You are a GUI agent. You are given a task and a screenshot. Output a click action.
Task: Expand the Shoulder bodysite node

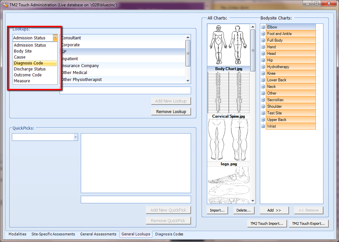tap(263, 106)
